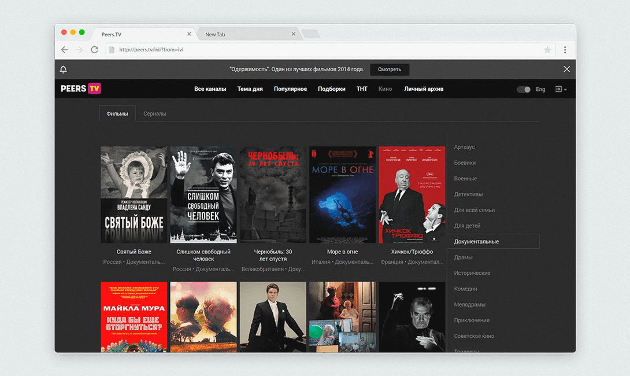Click the Смотреть button in the banner

[x=390, y=69]
